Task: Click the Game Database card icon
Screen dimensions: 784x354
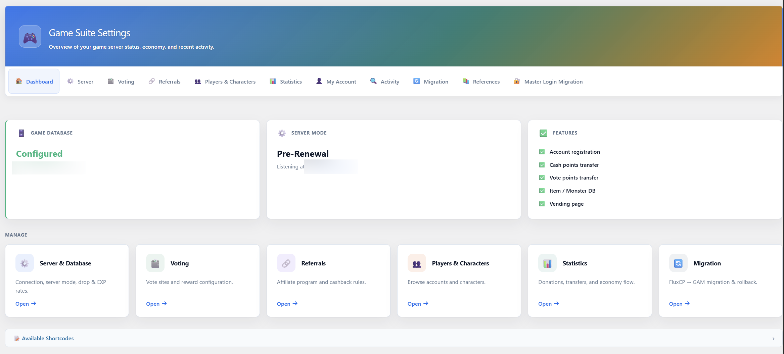Action: point(21,133)
